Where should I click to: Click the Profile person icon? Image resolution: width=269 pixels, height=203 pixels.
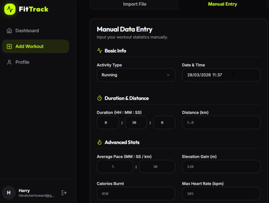[9, 62]
